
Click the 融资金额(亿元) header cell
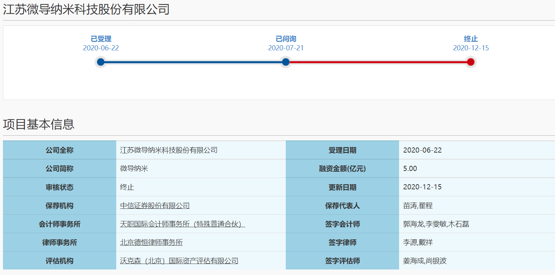342,169
